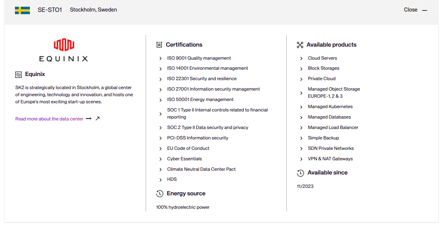Open Managed Load Balancer product
This screenshot has width=441, height=227.
333,127
